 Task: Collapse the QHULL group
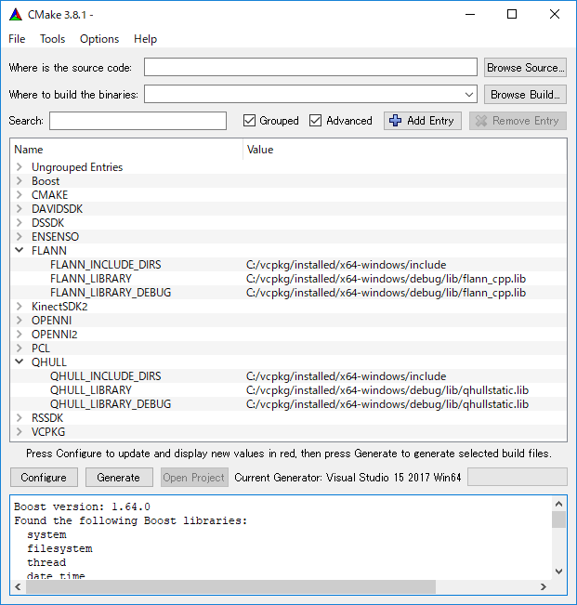pyautogui.click(x=19, y=362)
